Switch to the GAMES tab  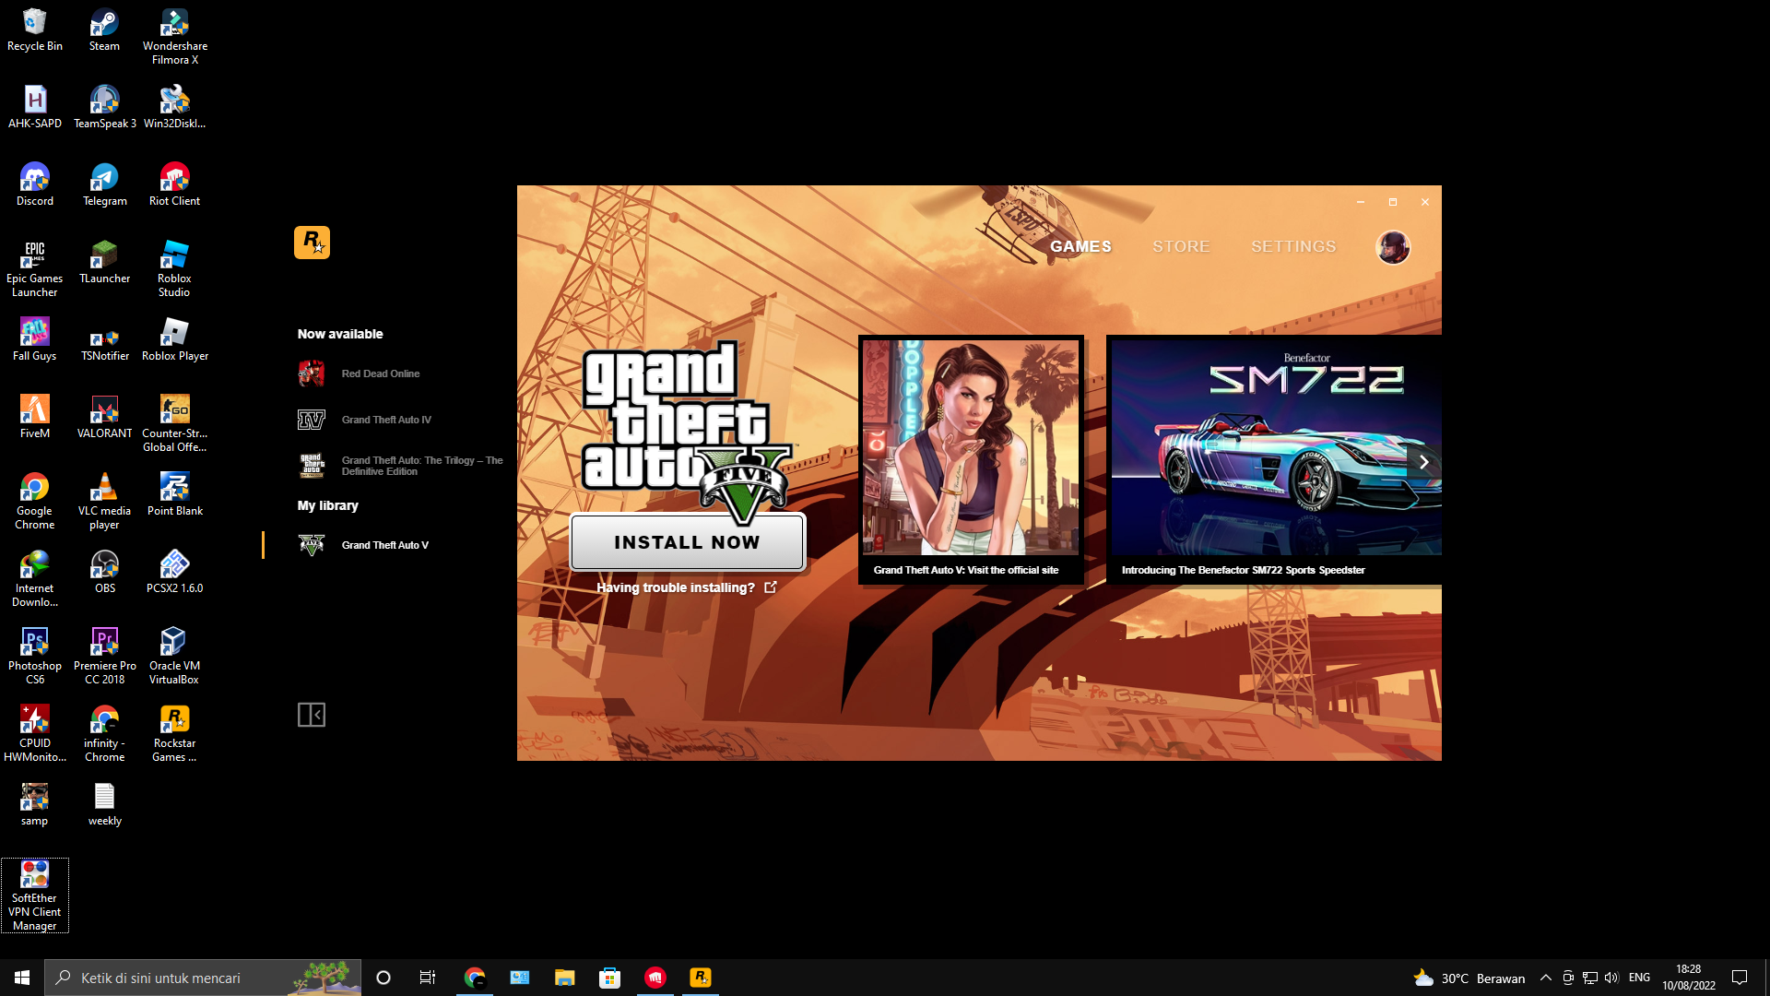coord(1080,246)
